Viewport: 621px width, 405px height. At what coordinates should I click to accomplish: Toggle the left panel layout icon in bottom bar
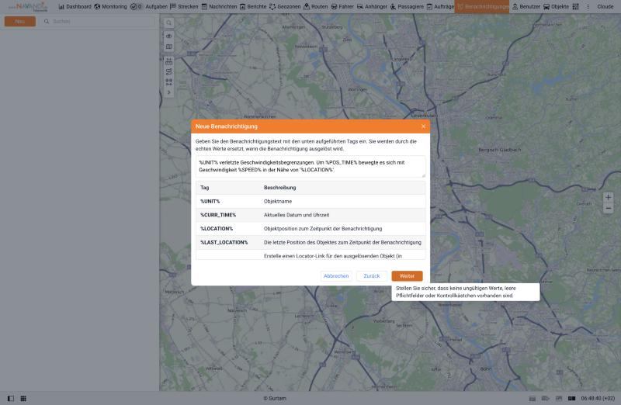(11, 398)
